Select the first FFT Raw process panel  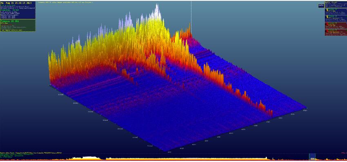(336, 11)
